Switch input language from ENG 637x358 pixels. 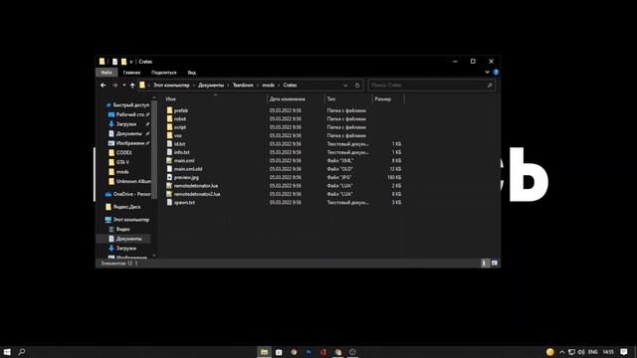(x=593, y=352)
